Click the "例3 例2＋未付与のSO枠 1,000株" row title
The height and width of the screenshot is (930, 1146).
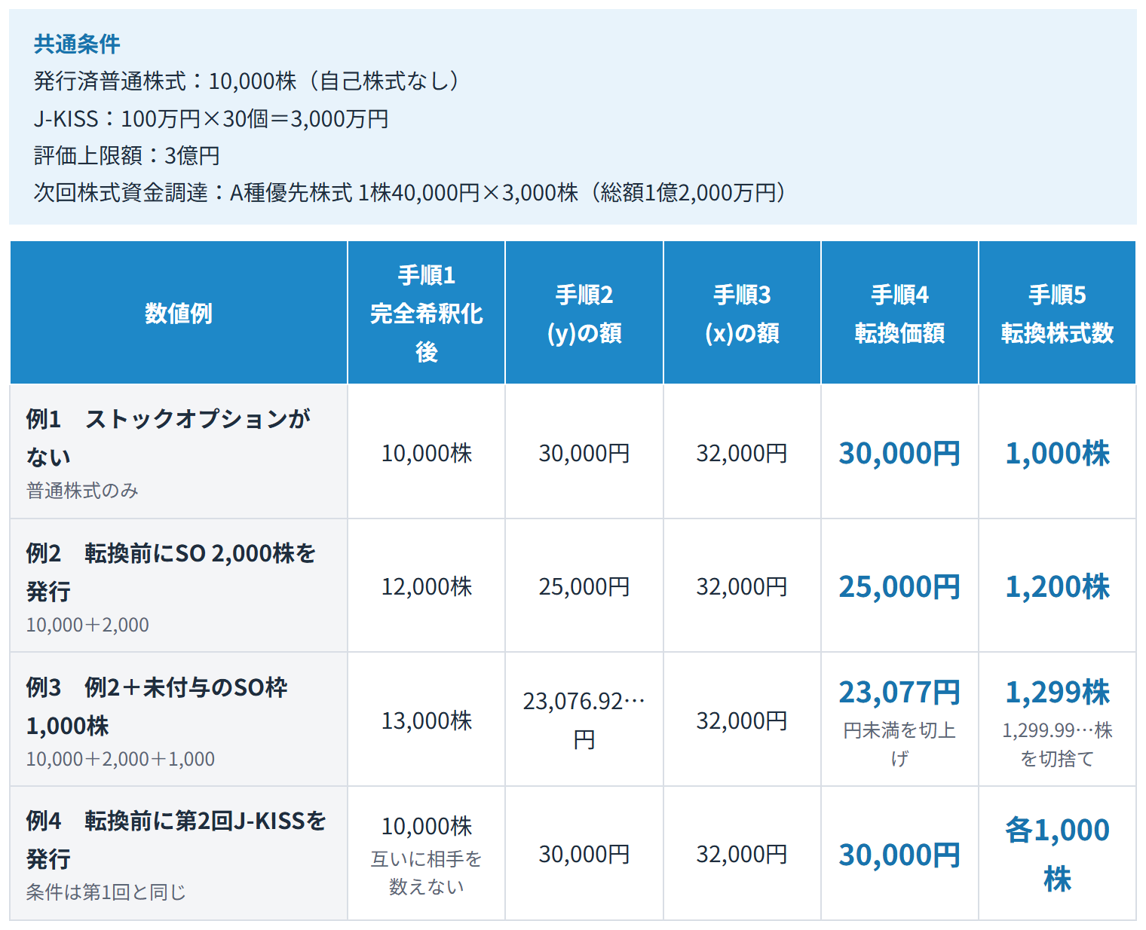pos(157,706)
